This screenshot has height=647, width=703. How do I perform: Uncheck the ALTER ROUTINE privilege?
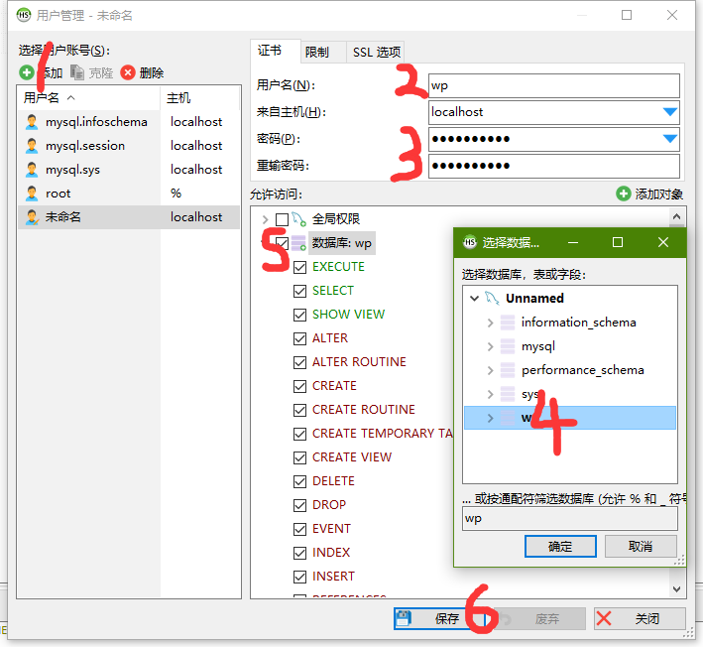pyautogui.click(x=300, y=362)
